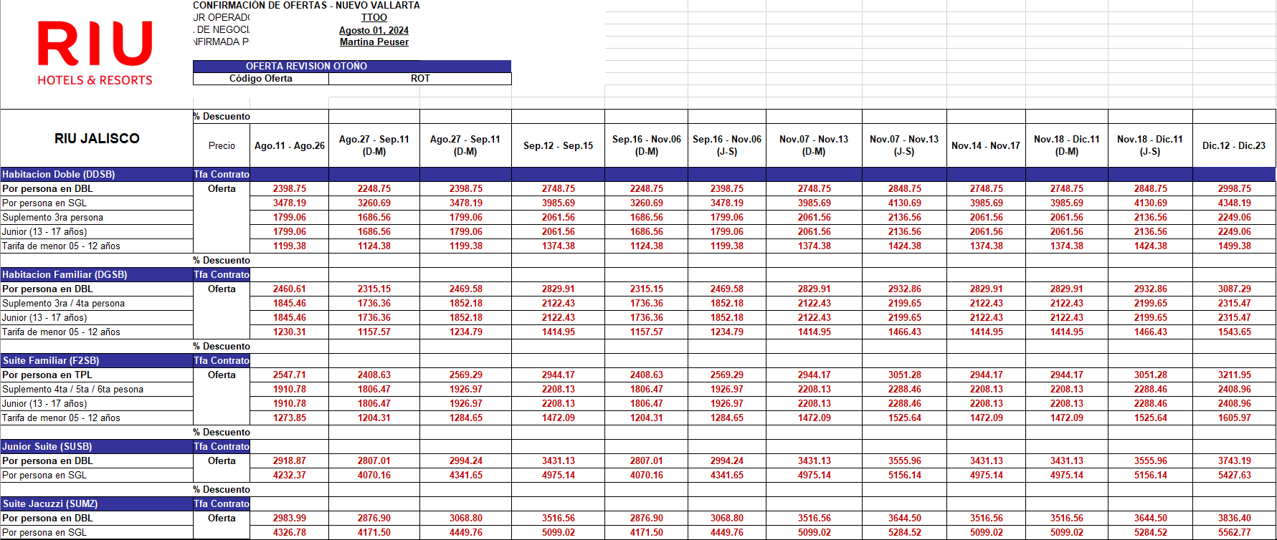
Task: Select the value 2998.75 in Dic.12 column
Action: (1234, 188)
